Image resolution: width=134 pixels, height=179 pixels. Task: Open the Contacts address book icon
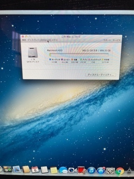(x=26, y=170)
